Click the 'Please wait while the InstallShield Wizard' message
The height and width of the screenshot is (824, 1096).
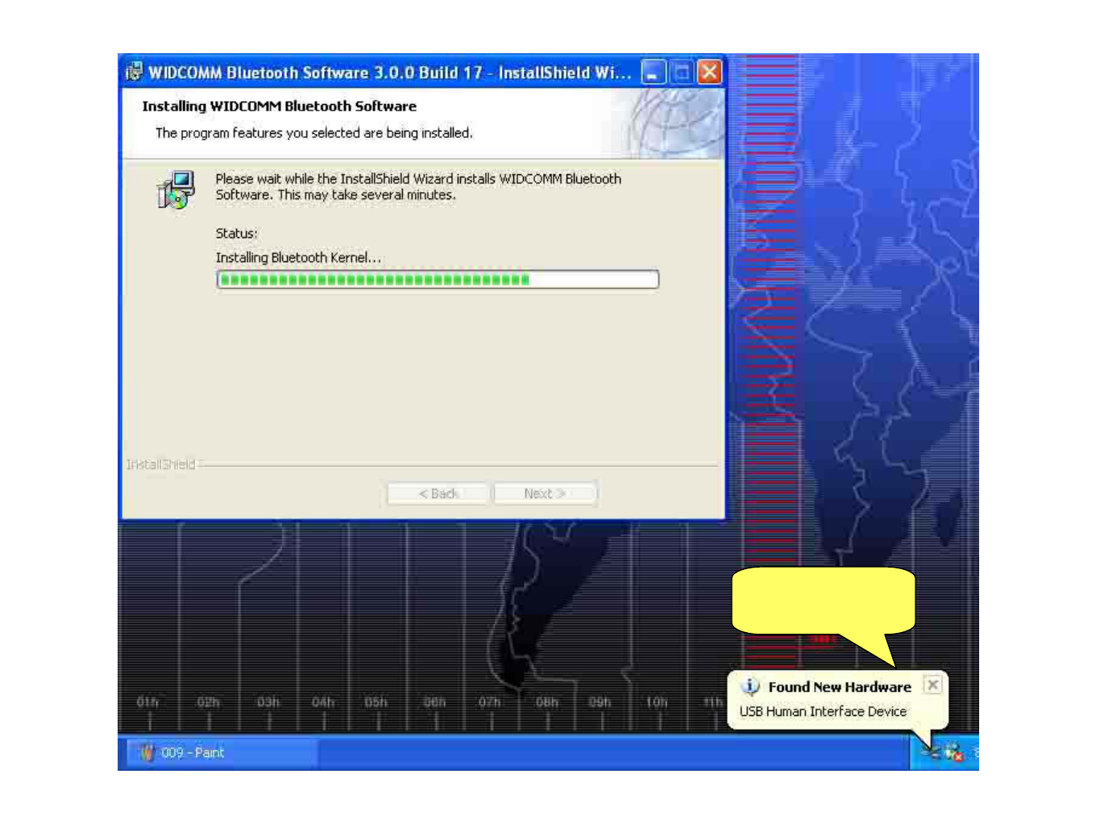coord(418,186)
